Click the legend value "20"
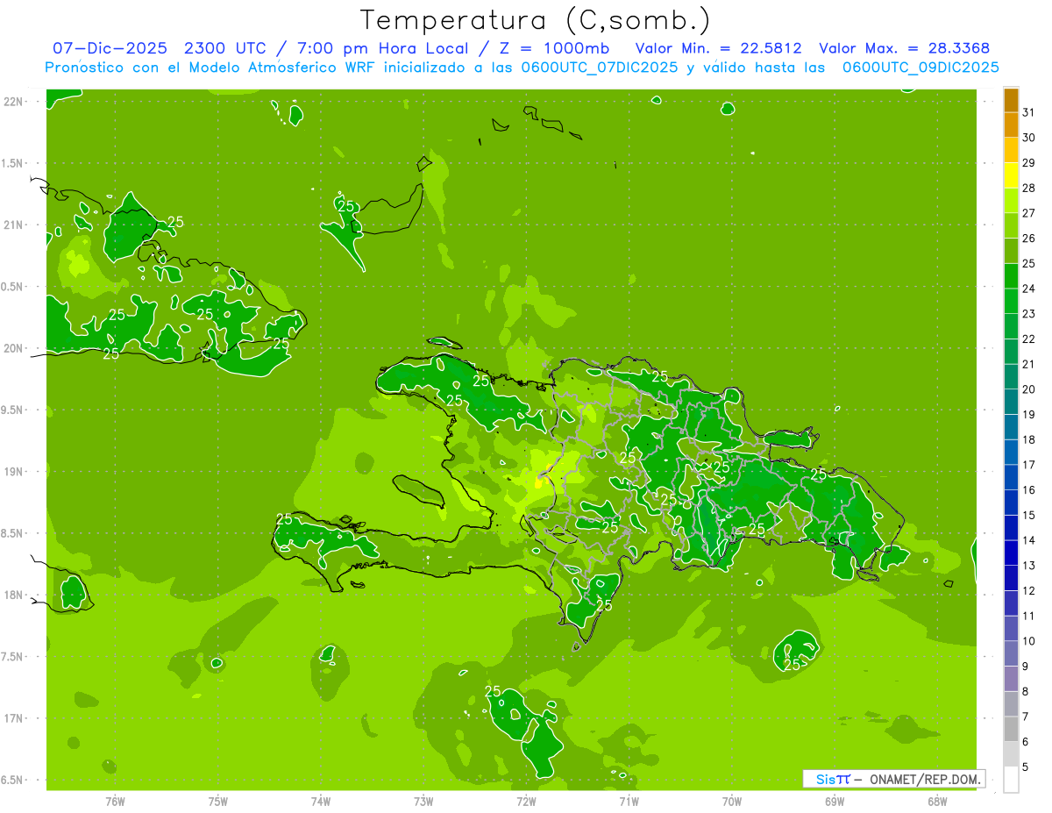The image size is (1052, 813). pyautogui.click(x=1028, y=389)
